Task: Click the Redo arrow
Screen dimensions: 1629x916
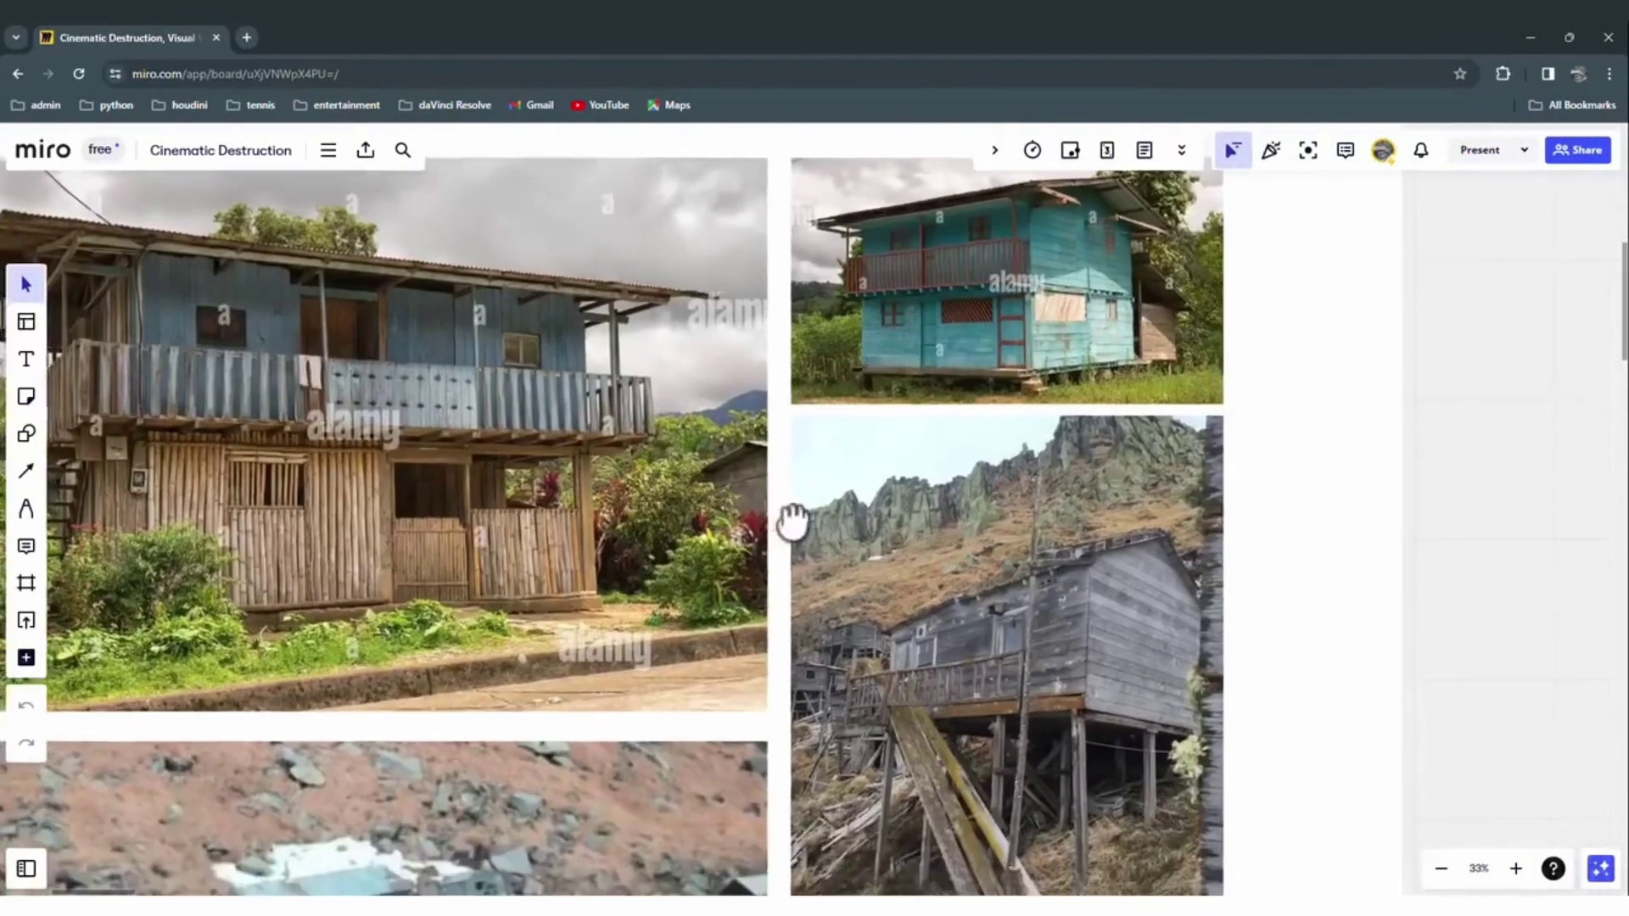Action: (26, 743)
